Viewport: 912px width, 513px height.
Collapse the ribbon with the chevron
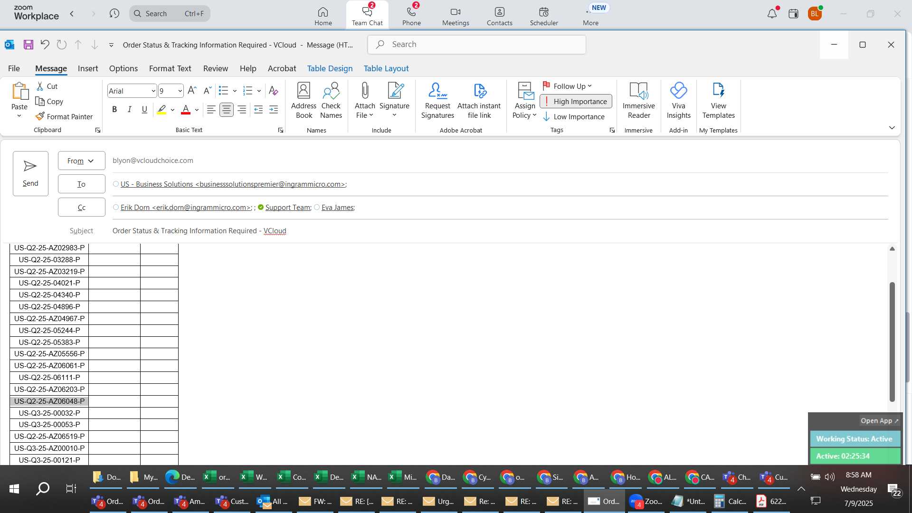pyautogui.click(x=892, y=128)
